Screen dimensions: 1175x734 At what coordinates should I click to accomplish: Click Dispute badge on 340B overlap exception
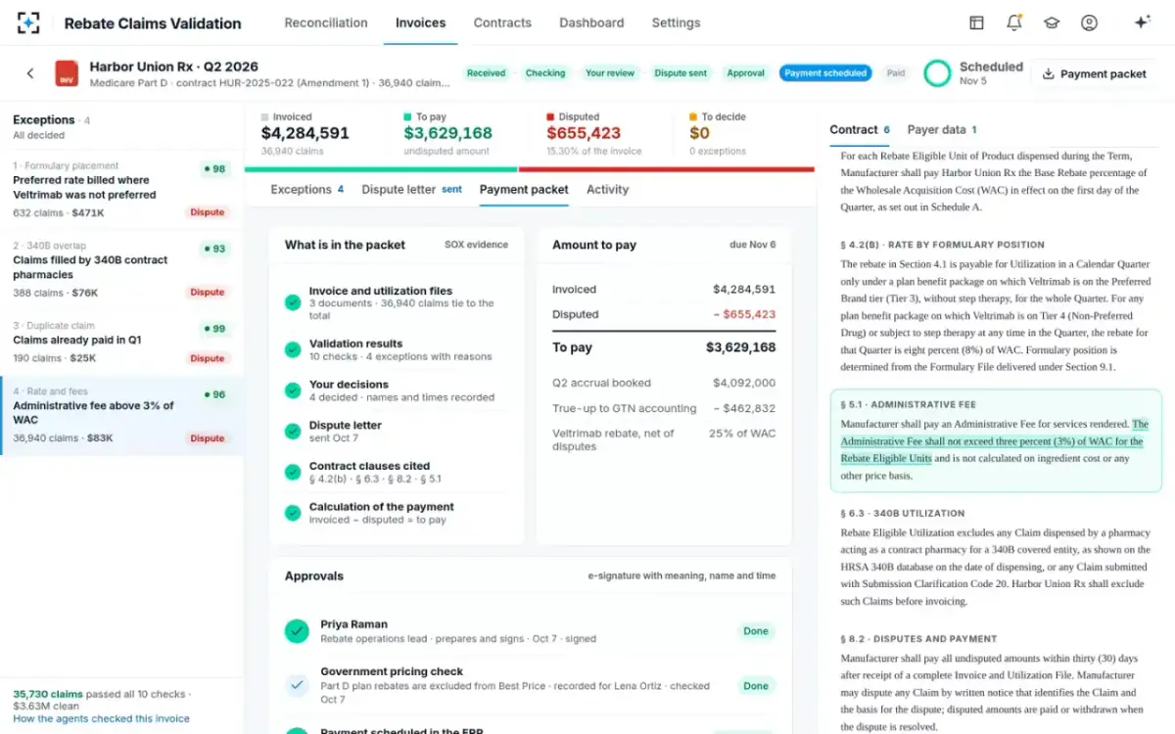pos(208,293)
